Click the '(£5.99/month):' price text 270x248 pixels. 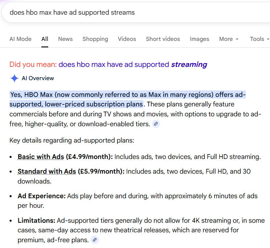click(x=101, y=171)
